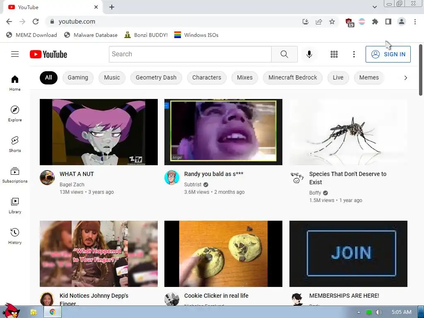Open History in sidebar
This screenshot has height=318, width=424.
point(15,236)
